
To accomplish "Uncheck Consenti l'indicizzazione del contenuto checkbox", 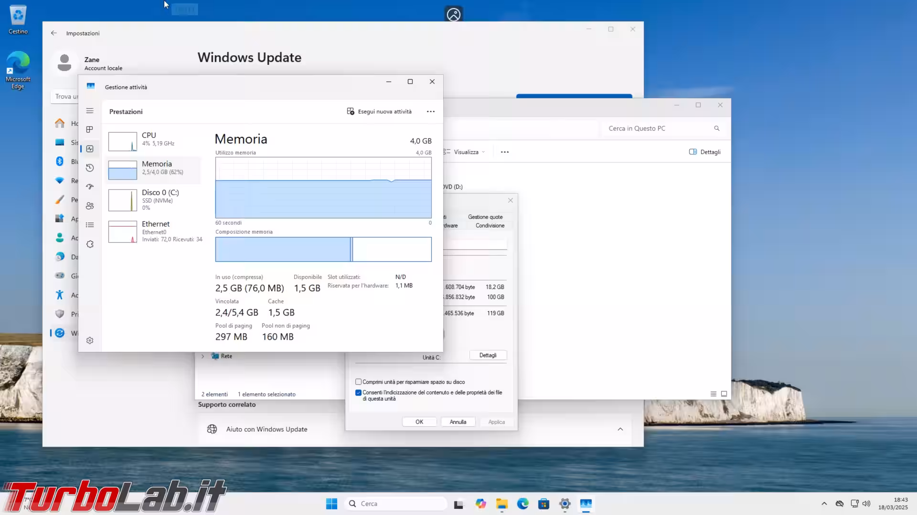I will 358,392.
